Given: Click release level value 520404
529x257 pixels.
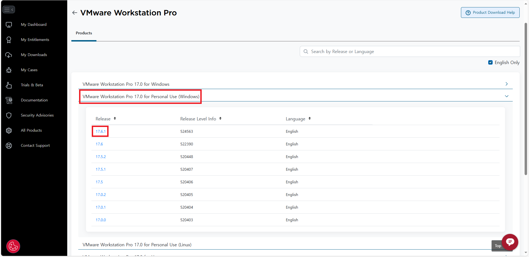Looking at the screenshot, I should click(x=187, y=207).
